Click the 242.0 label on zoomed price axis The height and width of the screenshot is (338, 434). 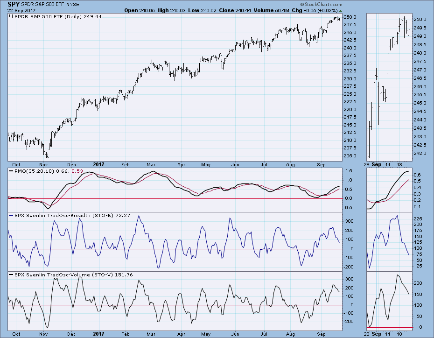point(420,153)
